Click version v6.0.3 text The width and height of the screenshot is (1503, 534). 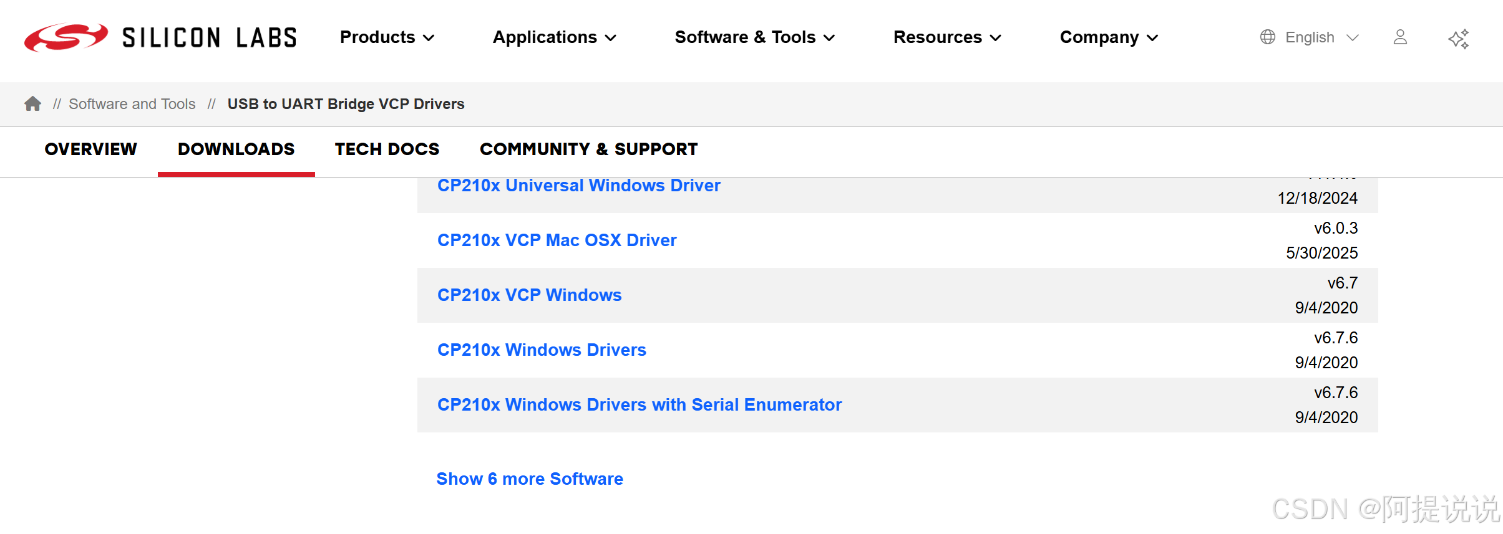1336,228
